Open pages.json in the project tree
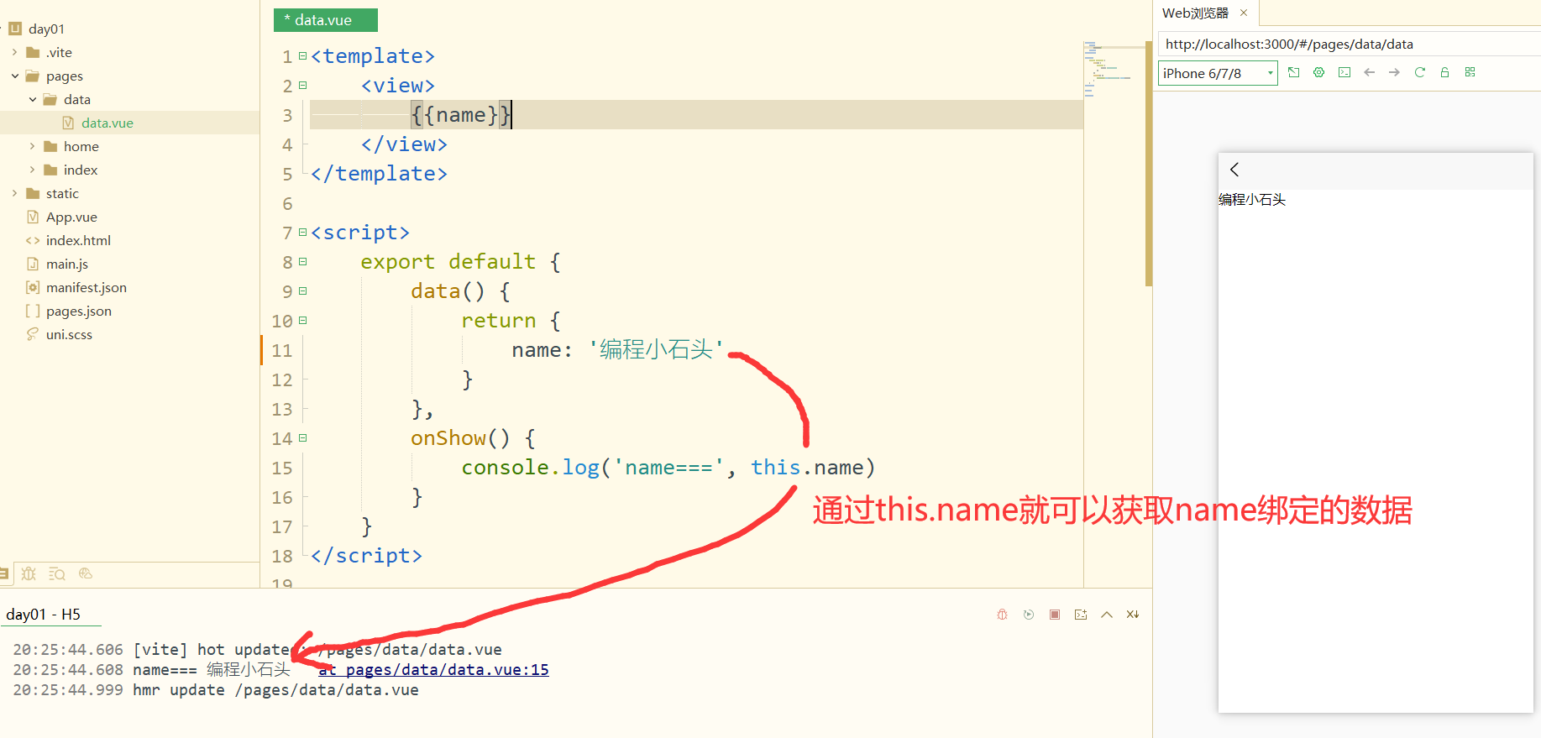 79,311
